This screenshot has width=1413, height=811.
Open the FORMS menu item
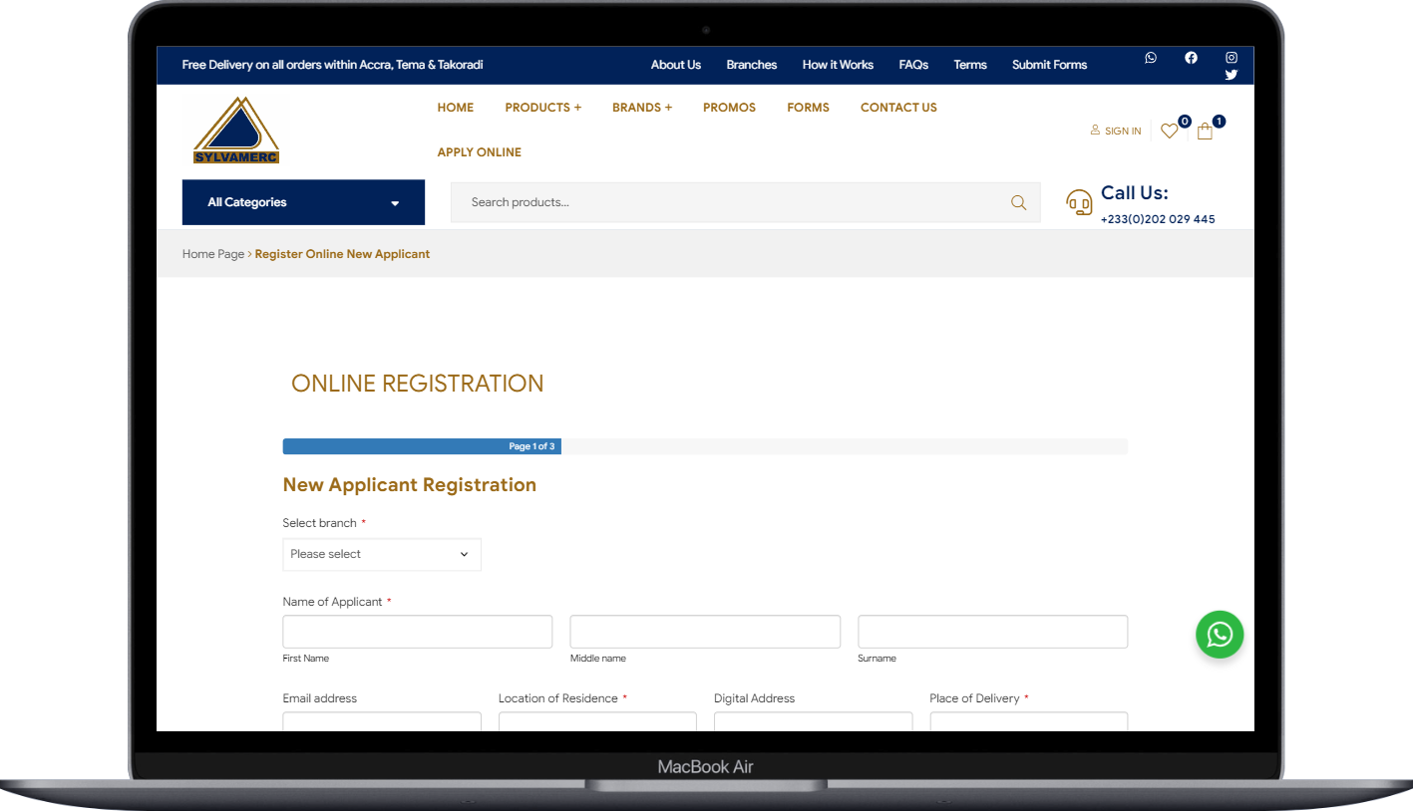click(x=808, y=108)
